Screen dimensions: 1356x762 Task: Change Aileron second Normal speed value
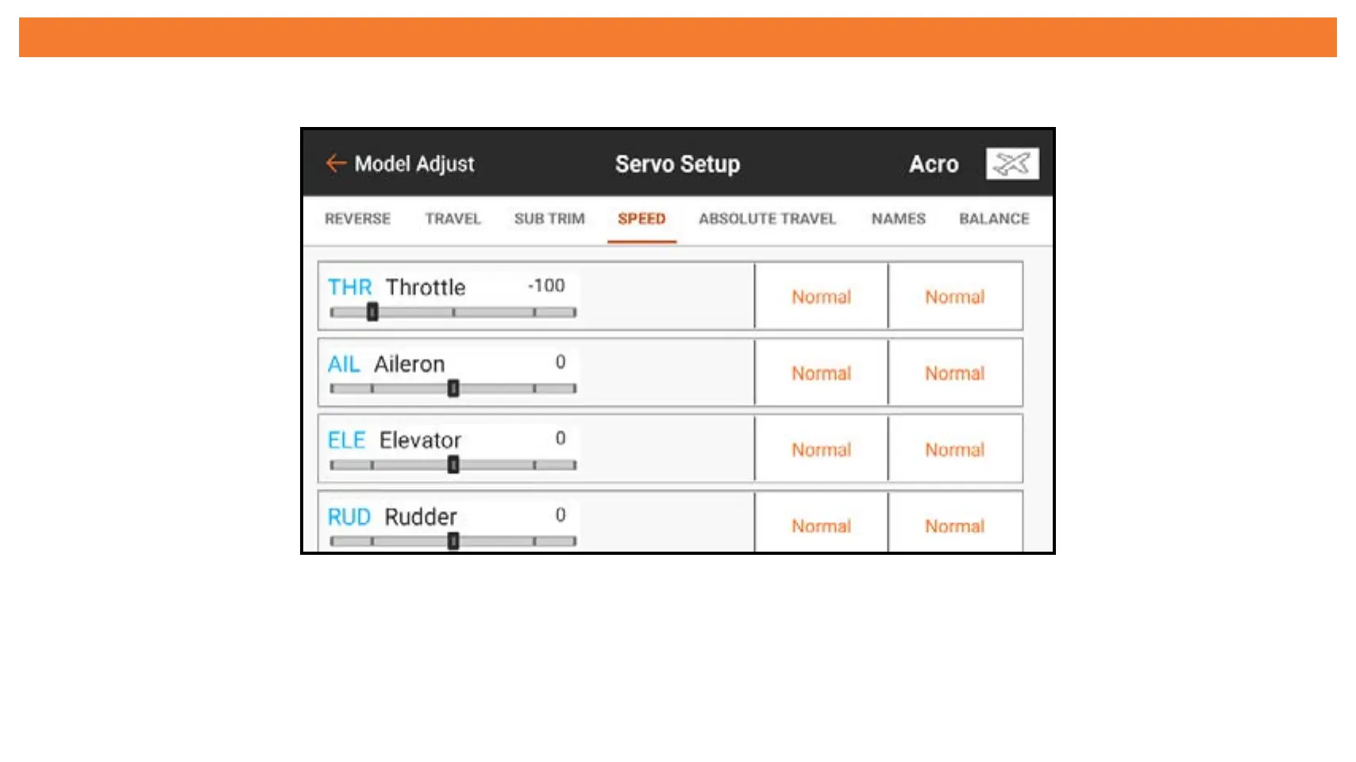[x=955, y=373]
